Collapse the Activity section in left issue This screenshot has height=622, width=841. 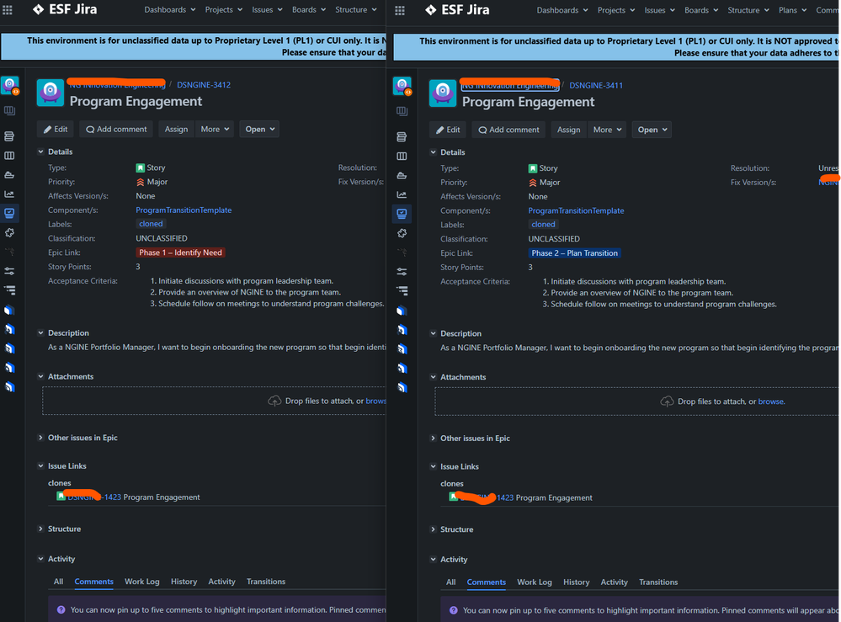coord(40,559)
